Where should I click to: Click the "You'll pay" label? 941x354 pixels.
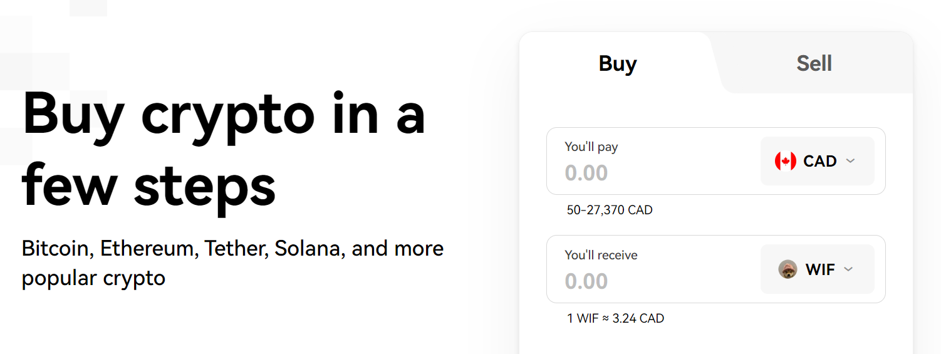pos(591,147)
